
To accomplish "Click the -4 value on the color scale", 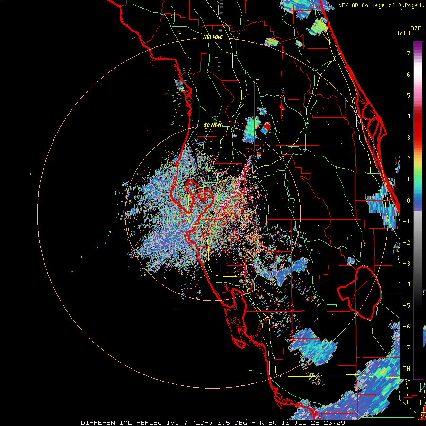I will [x=407, y=284].
